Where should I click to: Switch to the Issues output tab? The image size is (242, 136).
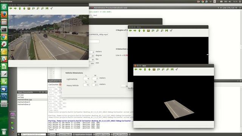(x=51, y=134)
